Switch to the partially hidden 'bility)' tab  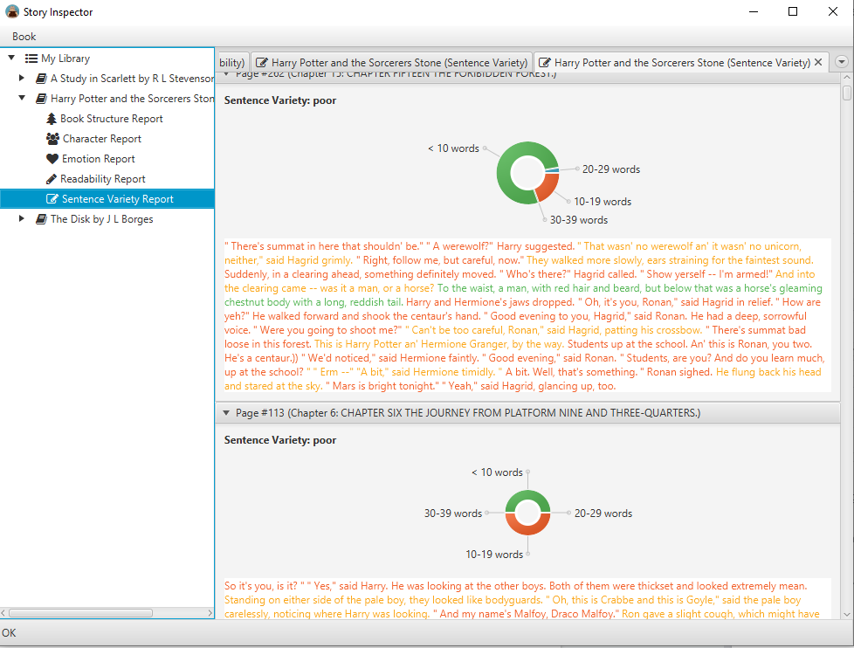click(x=233, y=63)
